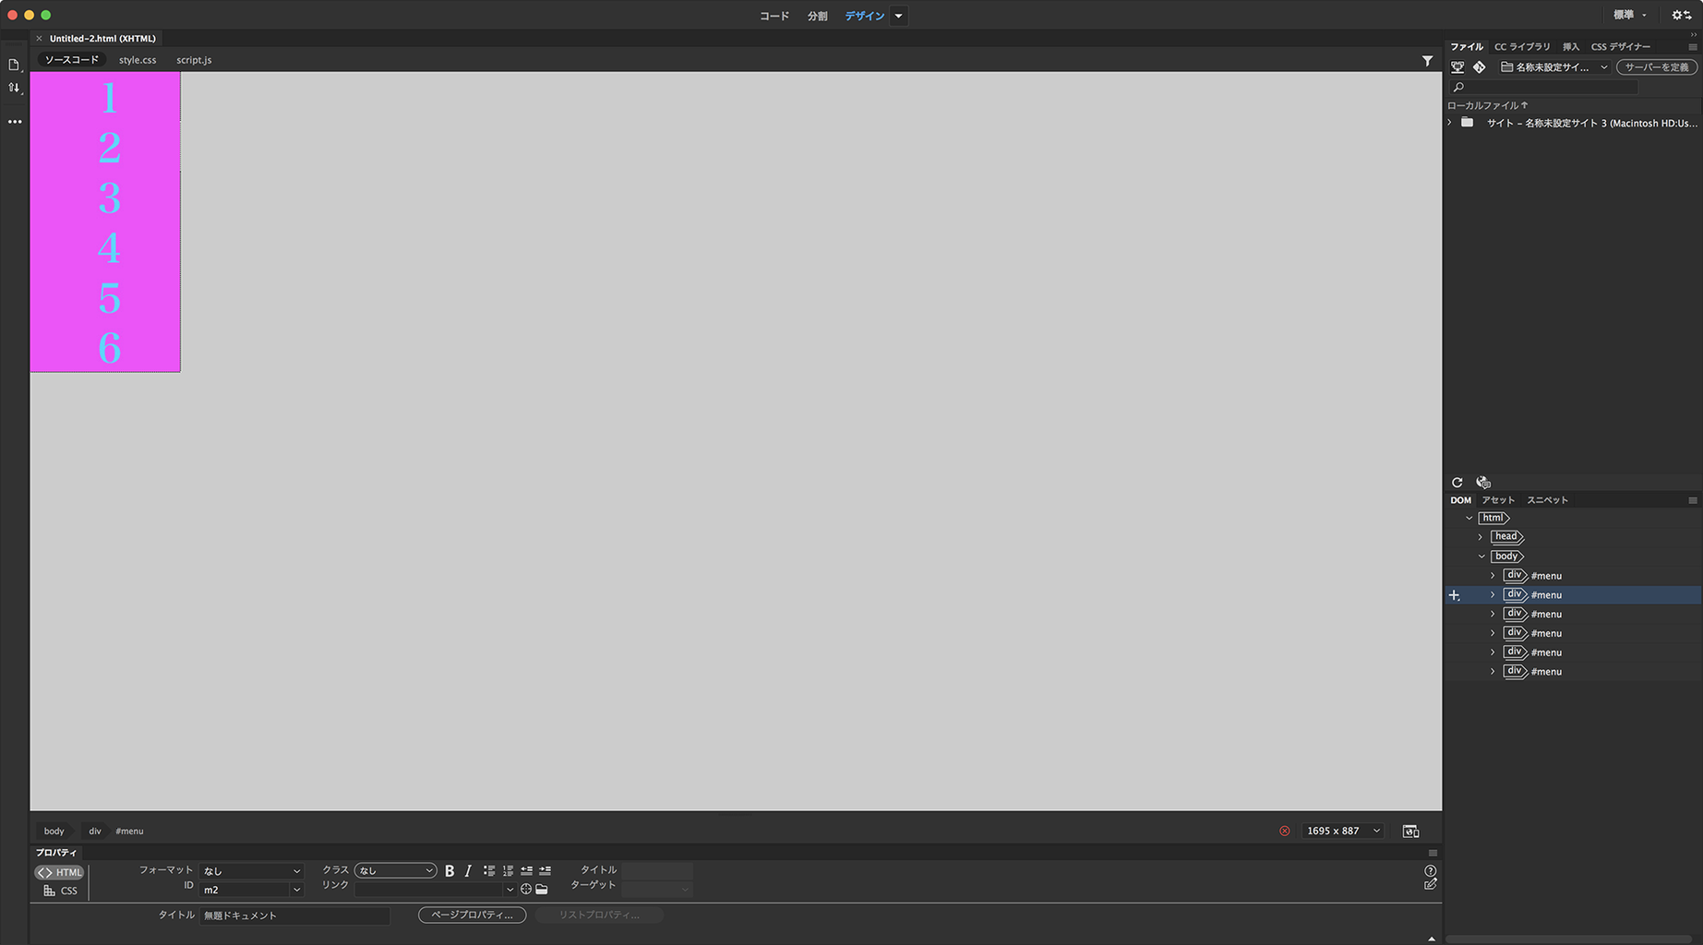Expand the サイト folder in the Files panel
The height and width of the screenshot is (945, 1703).
point(1450,123)
